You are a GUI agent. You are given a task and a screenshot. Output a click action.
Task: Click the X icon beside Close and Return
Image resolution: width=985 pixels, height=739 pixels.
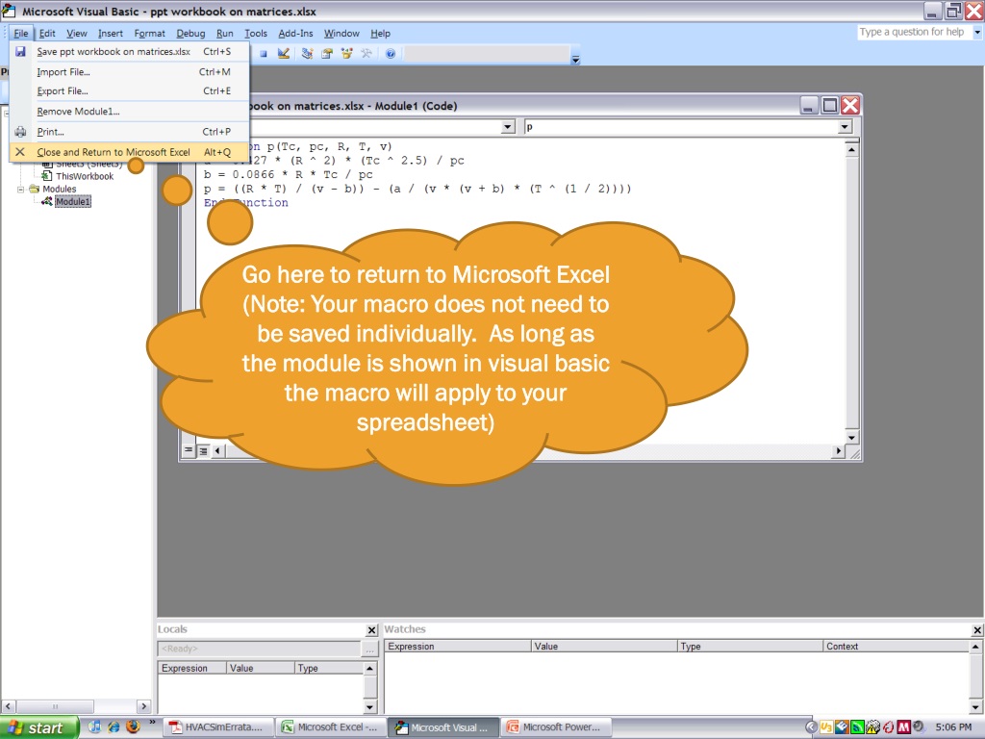[x=20, y=152]
